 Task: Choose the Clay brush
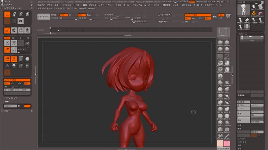220,83
